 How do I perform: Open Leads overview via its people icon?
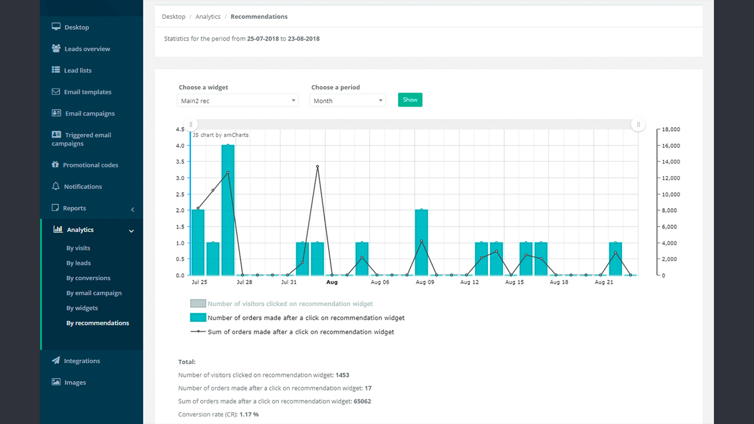[55, 48]
